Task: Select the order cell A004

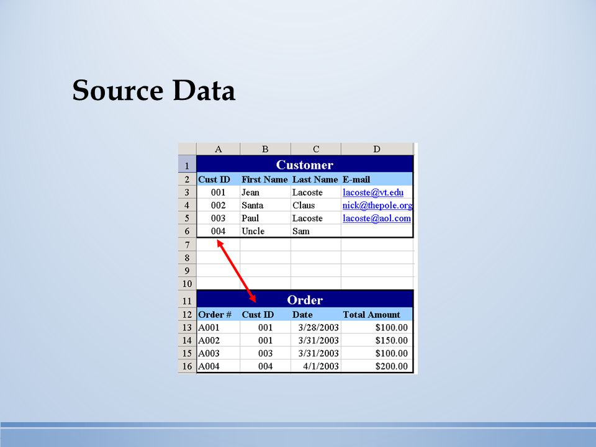Action: [x=218, y=366]
